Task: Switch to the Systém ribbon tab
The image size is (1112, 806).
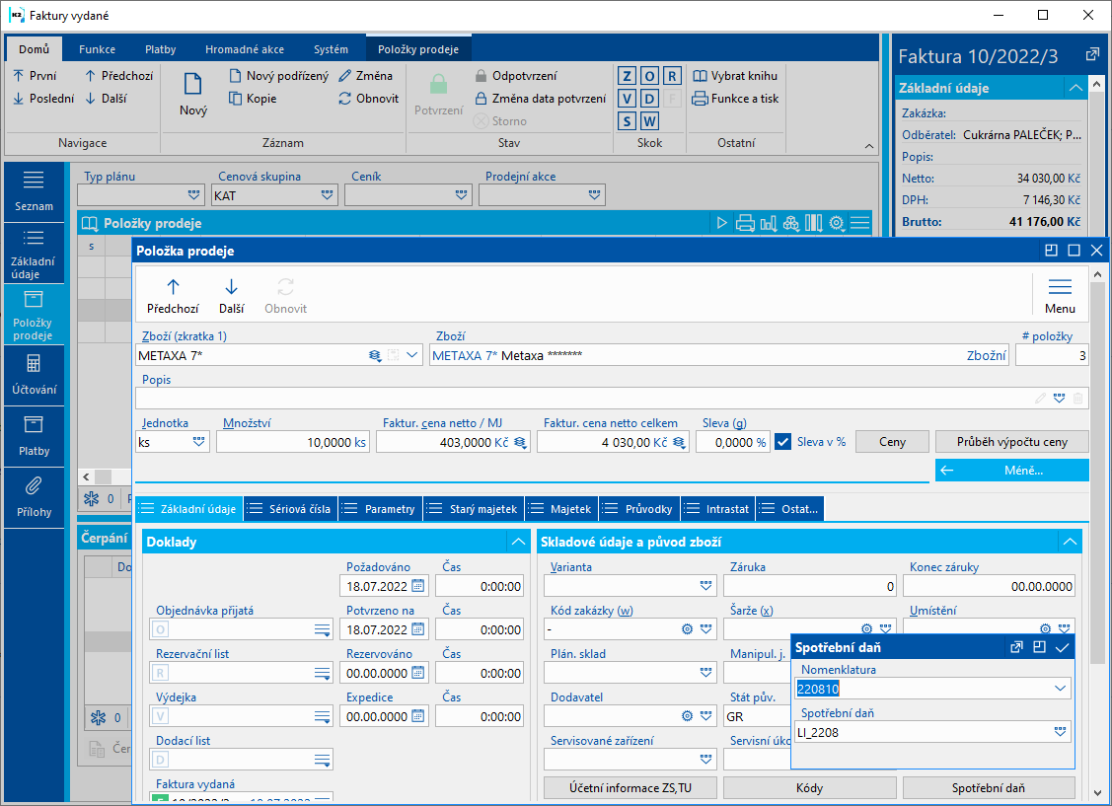Action: [x=332, y=49]
